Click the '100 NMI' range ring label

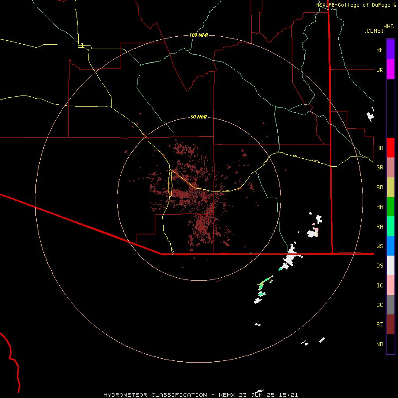click(199, 35)
